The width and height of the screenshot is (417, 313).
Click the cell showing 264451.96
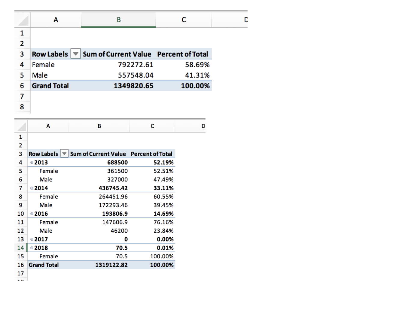99,197
